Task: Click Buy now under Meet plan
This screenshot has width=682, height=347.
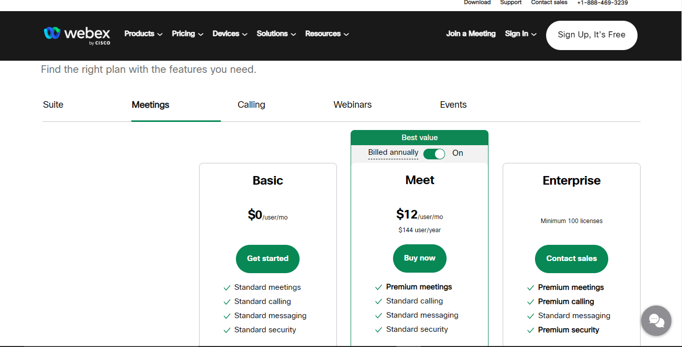Action: point(419,258)
